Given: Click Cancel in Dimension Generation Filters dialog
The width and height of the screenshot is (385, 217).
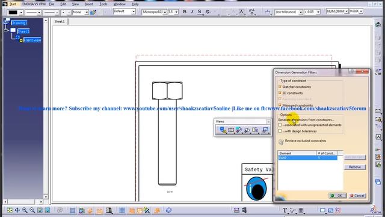Looking at the screenshot, I should coord(357,195).
